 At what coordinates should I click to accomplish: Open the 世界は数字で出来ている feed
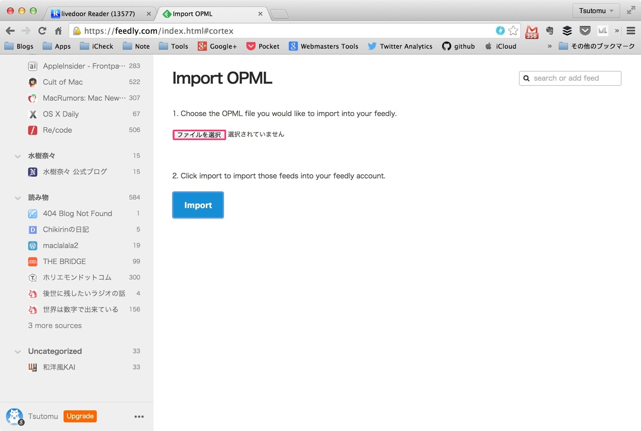click(84, 309)
